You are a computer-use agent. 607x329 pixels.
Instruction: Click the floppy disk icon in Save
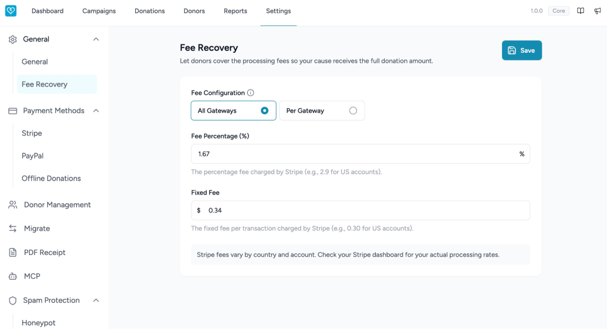(512, 50)
